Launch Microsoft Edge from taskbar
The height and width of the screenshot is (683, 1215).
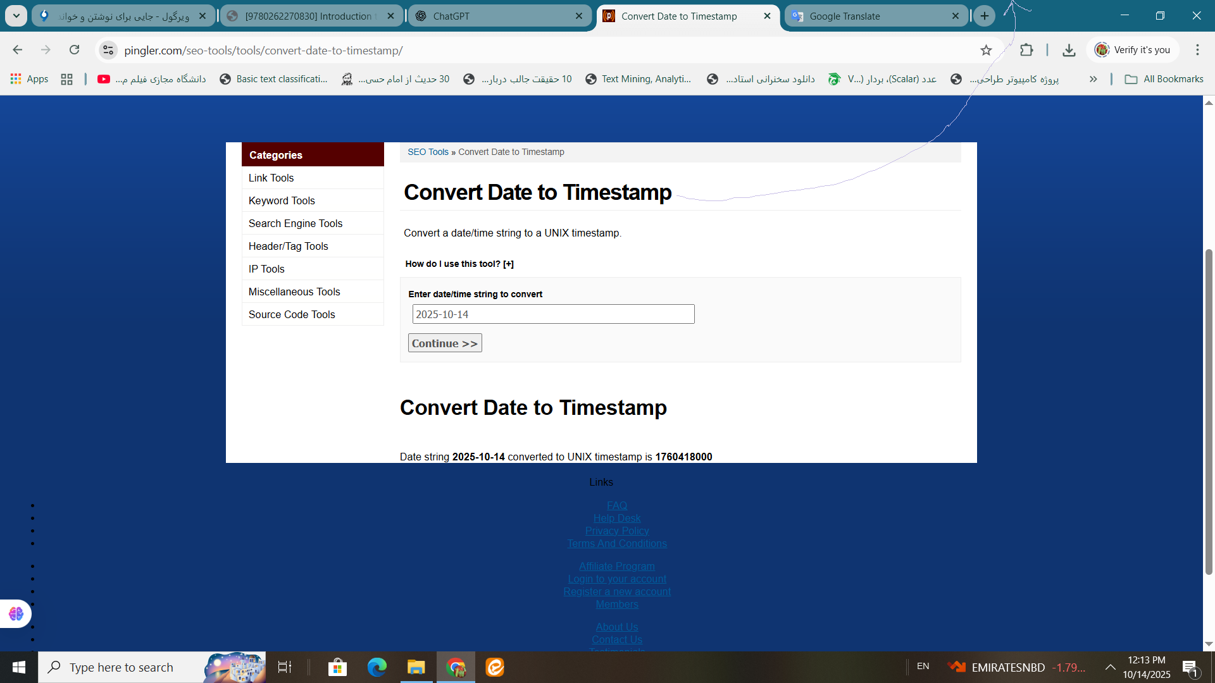pos(377,667)
